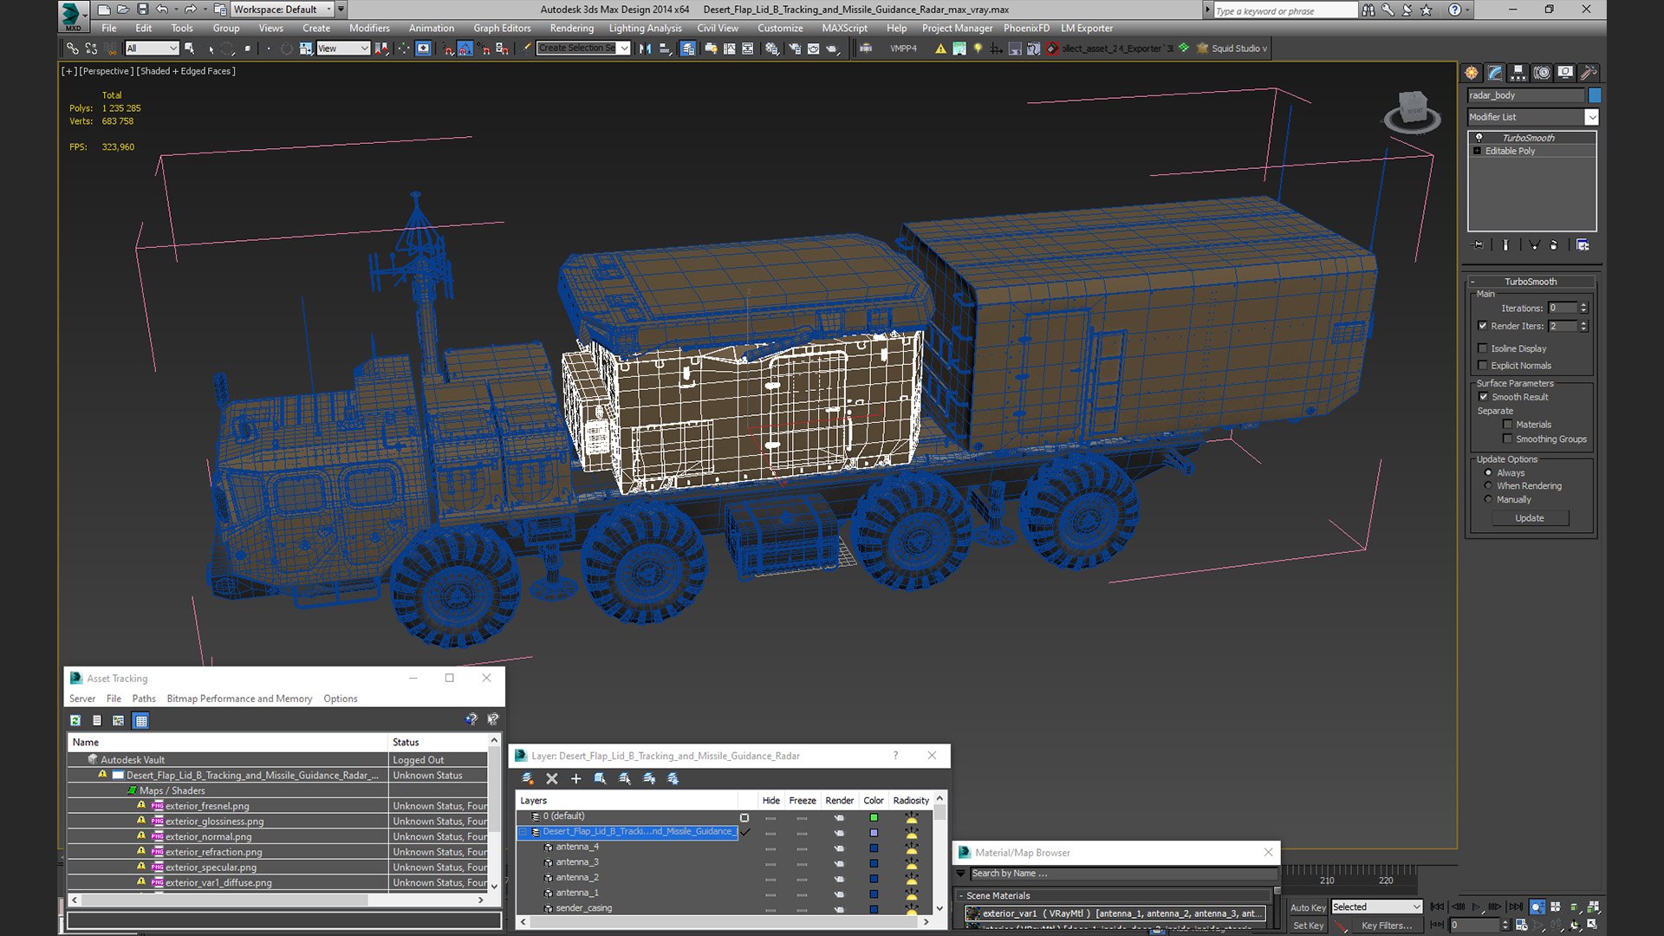The width and height of the screenshot is (1664, 936).
Task: Toggle Angle Snap in main toolbar
Action: tap(465, 49)
